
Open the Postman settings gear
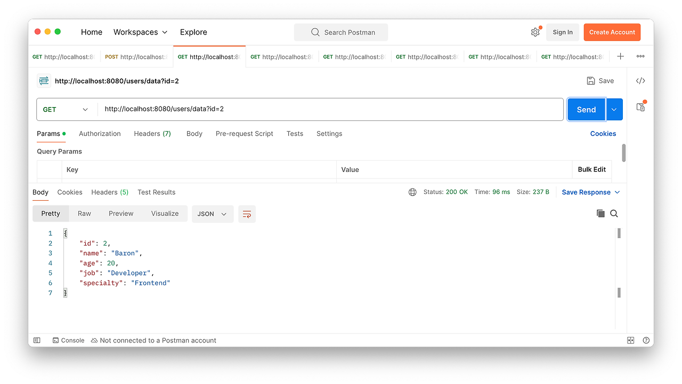coord(535,32)
